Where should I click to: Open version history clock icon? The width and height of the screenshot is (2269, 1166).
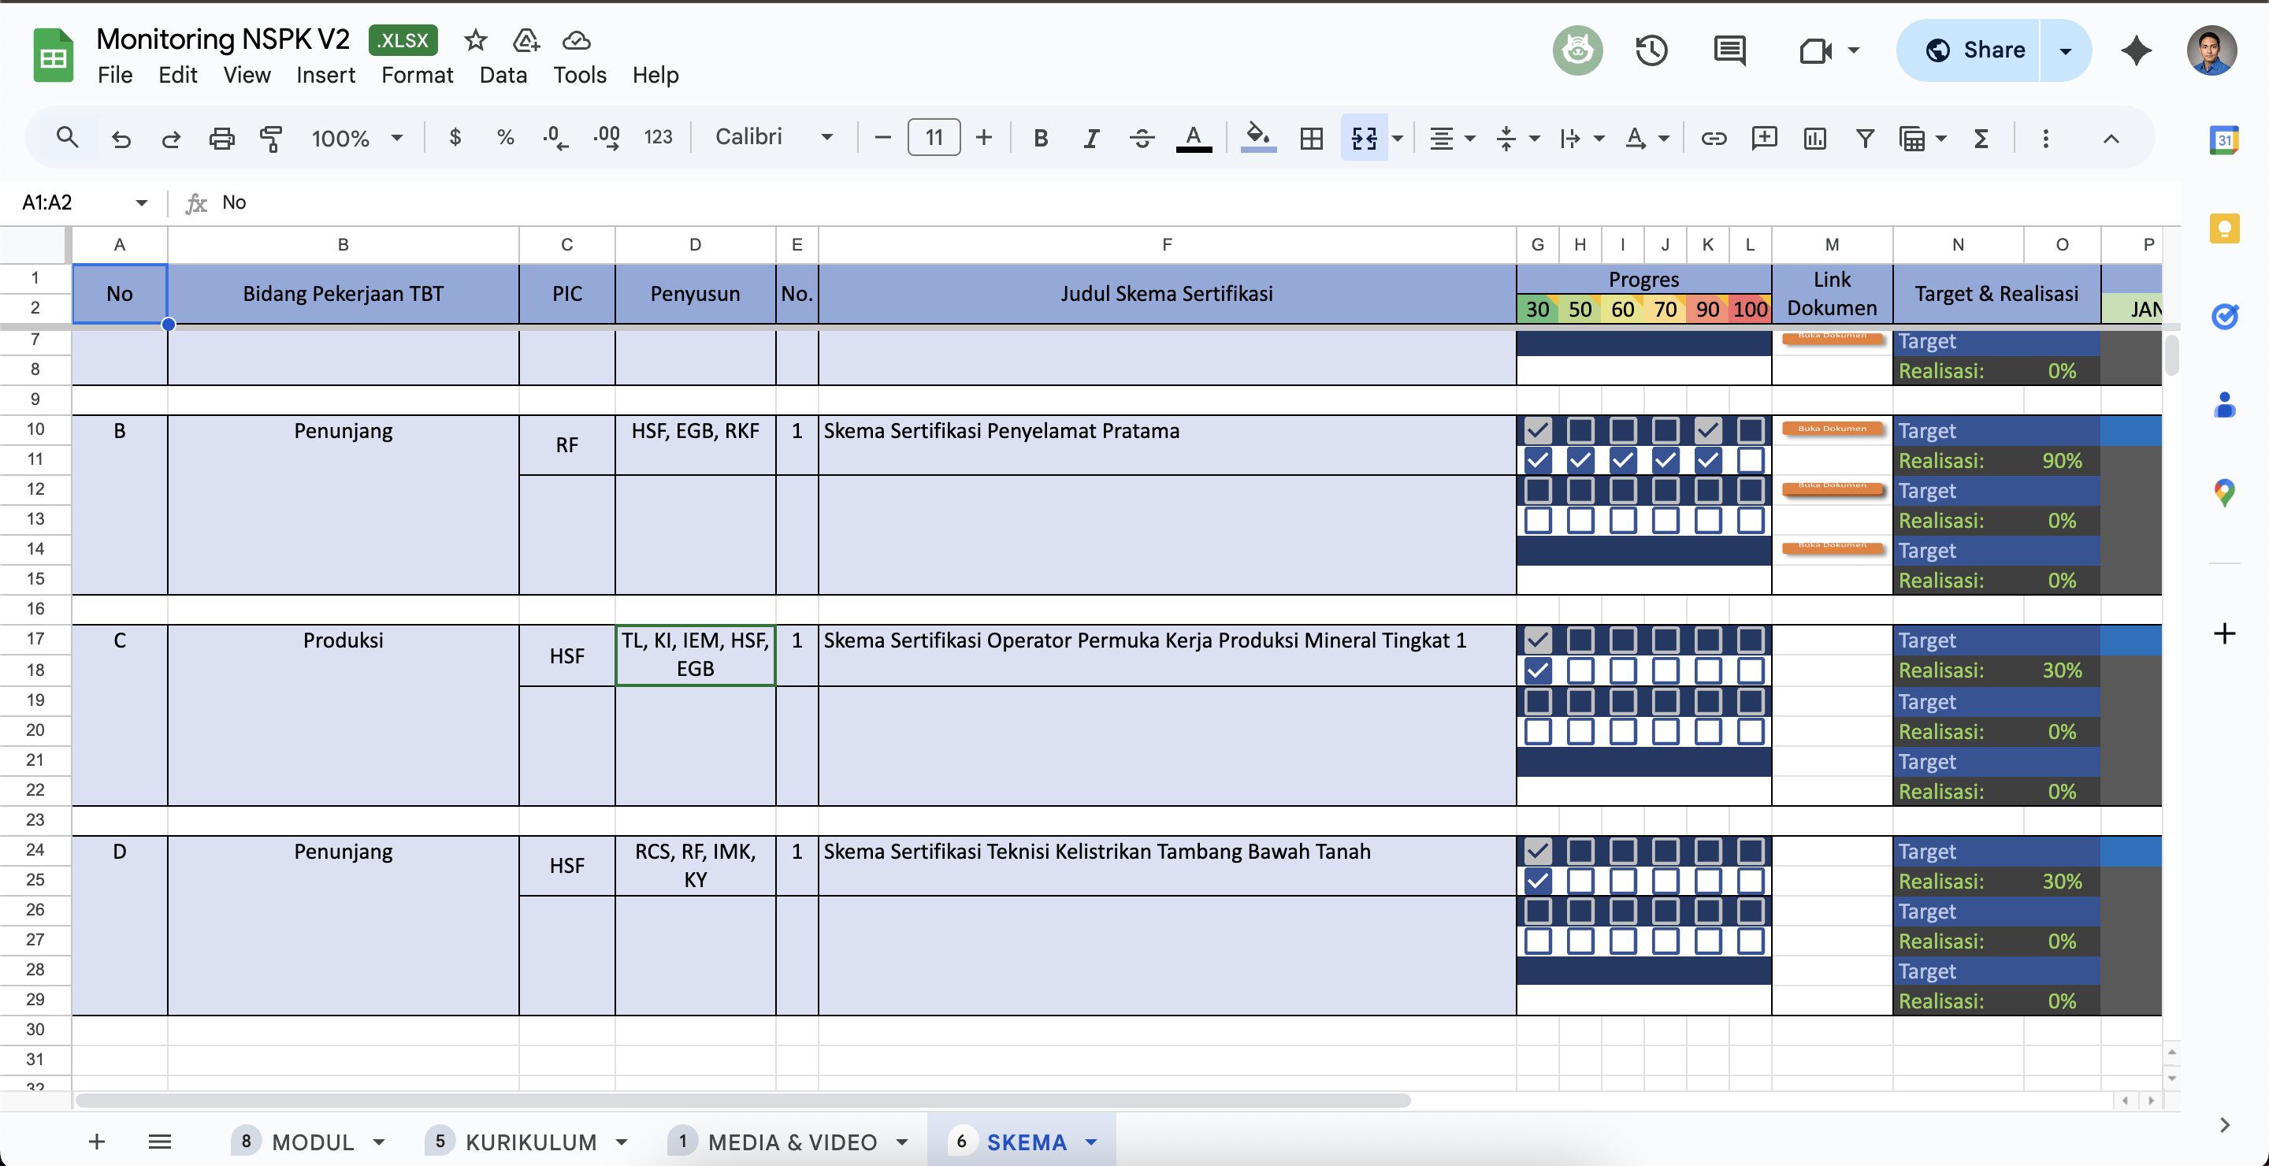click(1651, 50)
